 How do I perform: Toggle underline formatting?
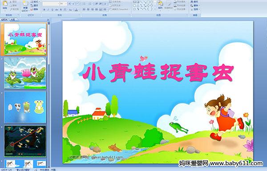[52, 10]
